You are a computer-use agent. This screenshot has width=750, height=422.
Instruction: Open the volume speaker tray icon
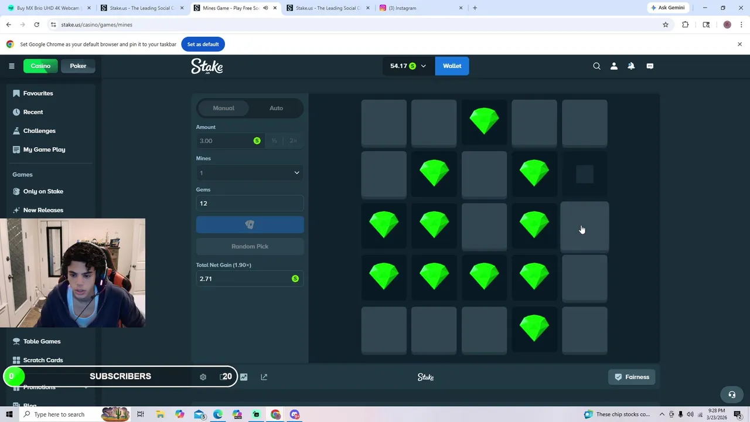click(x=690, y=414)
